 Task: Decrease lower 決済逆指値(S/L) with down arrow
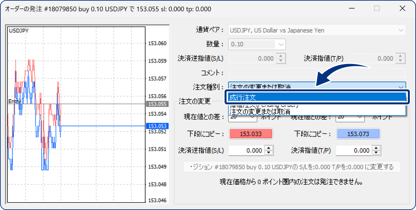pos(269,152)
